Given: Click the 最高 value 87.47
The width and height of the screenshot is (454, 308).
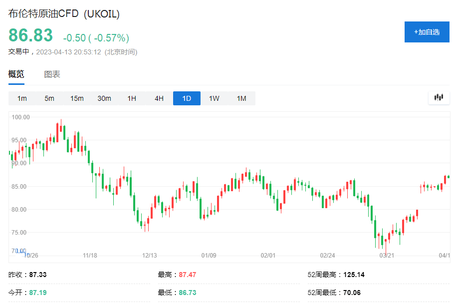Looking at the screenshot, I should [188, 275].
